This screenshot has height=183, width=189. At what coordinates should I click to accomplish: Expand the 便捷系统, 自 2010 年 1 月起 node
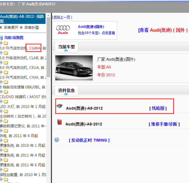coord(1,140)
